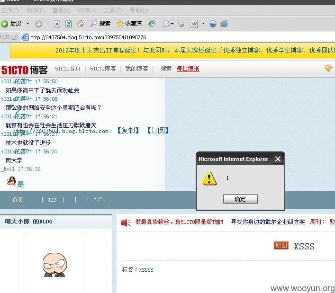Image resolution: width=335 pixels, height=293 pixels.
Task: Expand the Mail dropdown arrow
Action: click(172, 24)
